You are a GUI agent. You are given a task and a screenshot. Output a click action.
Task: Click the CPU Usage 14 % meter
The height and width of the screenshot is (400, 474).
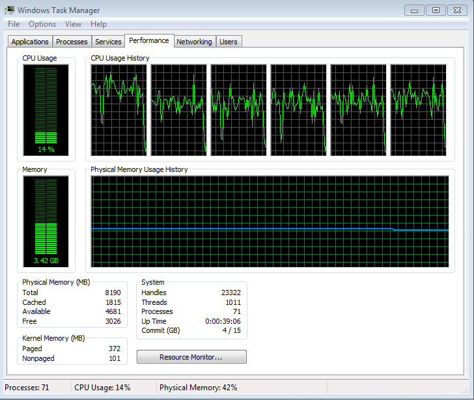click(46, 110)
